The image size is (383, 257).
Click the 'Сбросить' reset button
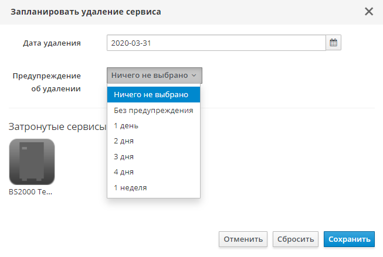(296, 239)
